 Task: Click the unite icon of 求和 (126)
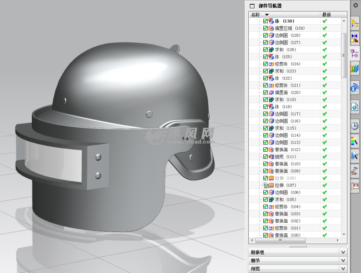tap(271, 49)
